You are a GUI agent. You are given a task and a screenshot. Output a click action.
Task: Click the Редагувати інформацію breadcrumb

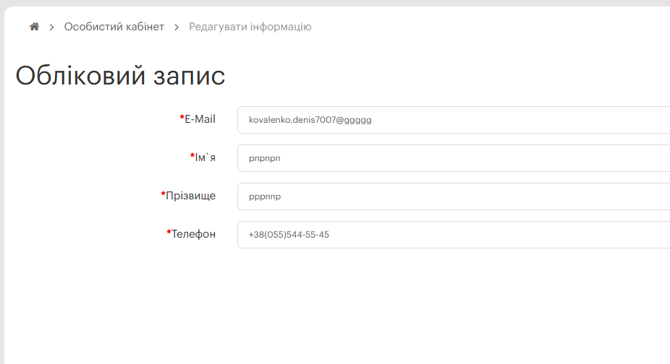(x=250, y=27)
